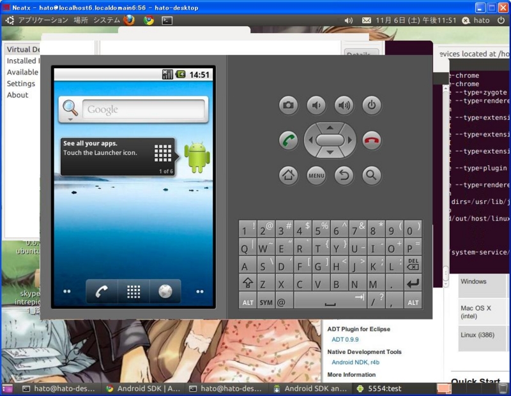Open the 'ADT 0.9.9' link
The height and width of the screenshot is (396, 511).
click(345, 339)
